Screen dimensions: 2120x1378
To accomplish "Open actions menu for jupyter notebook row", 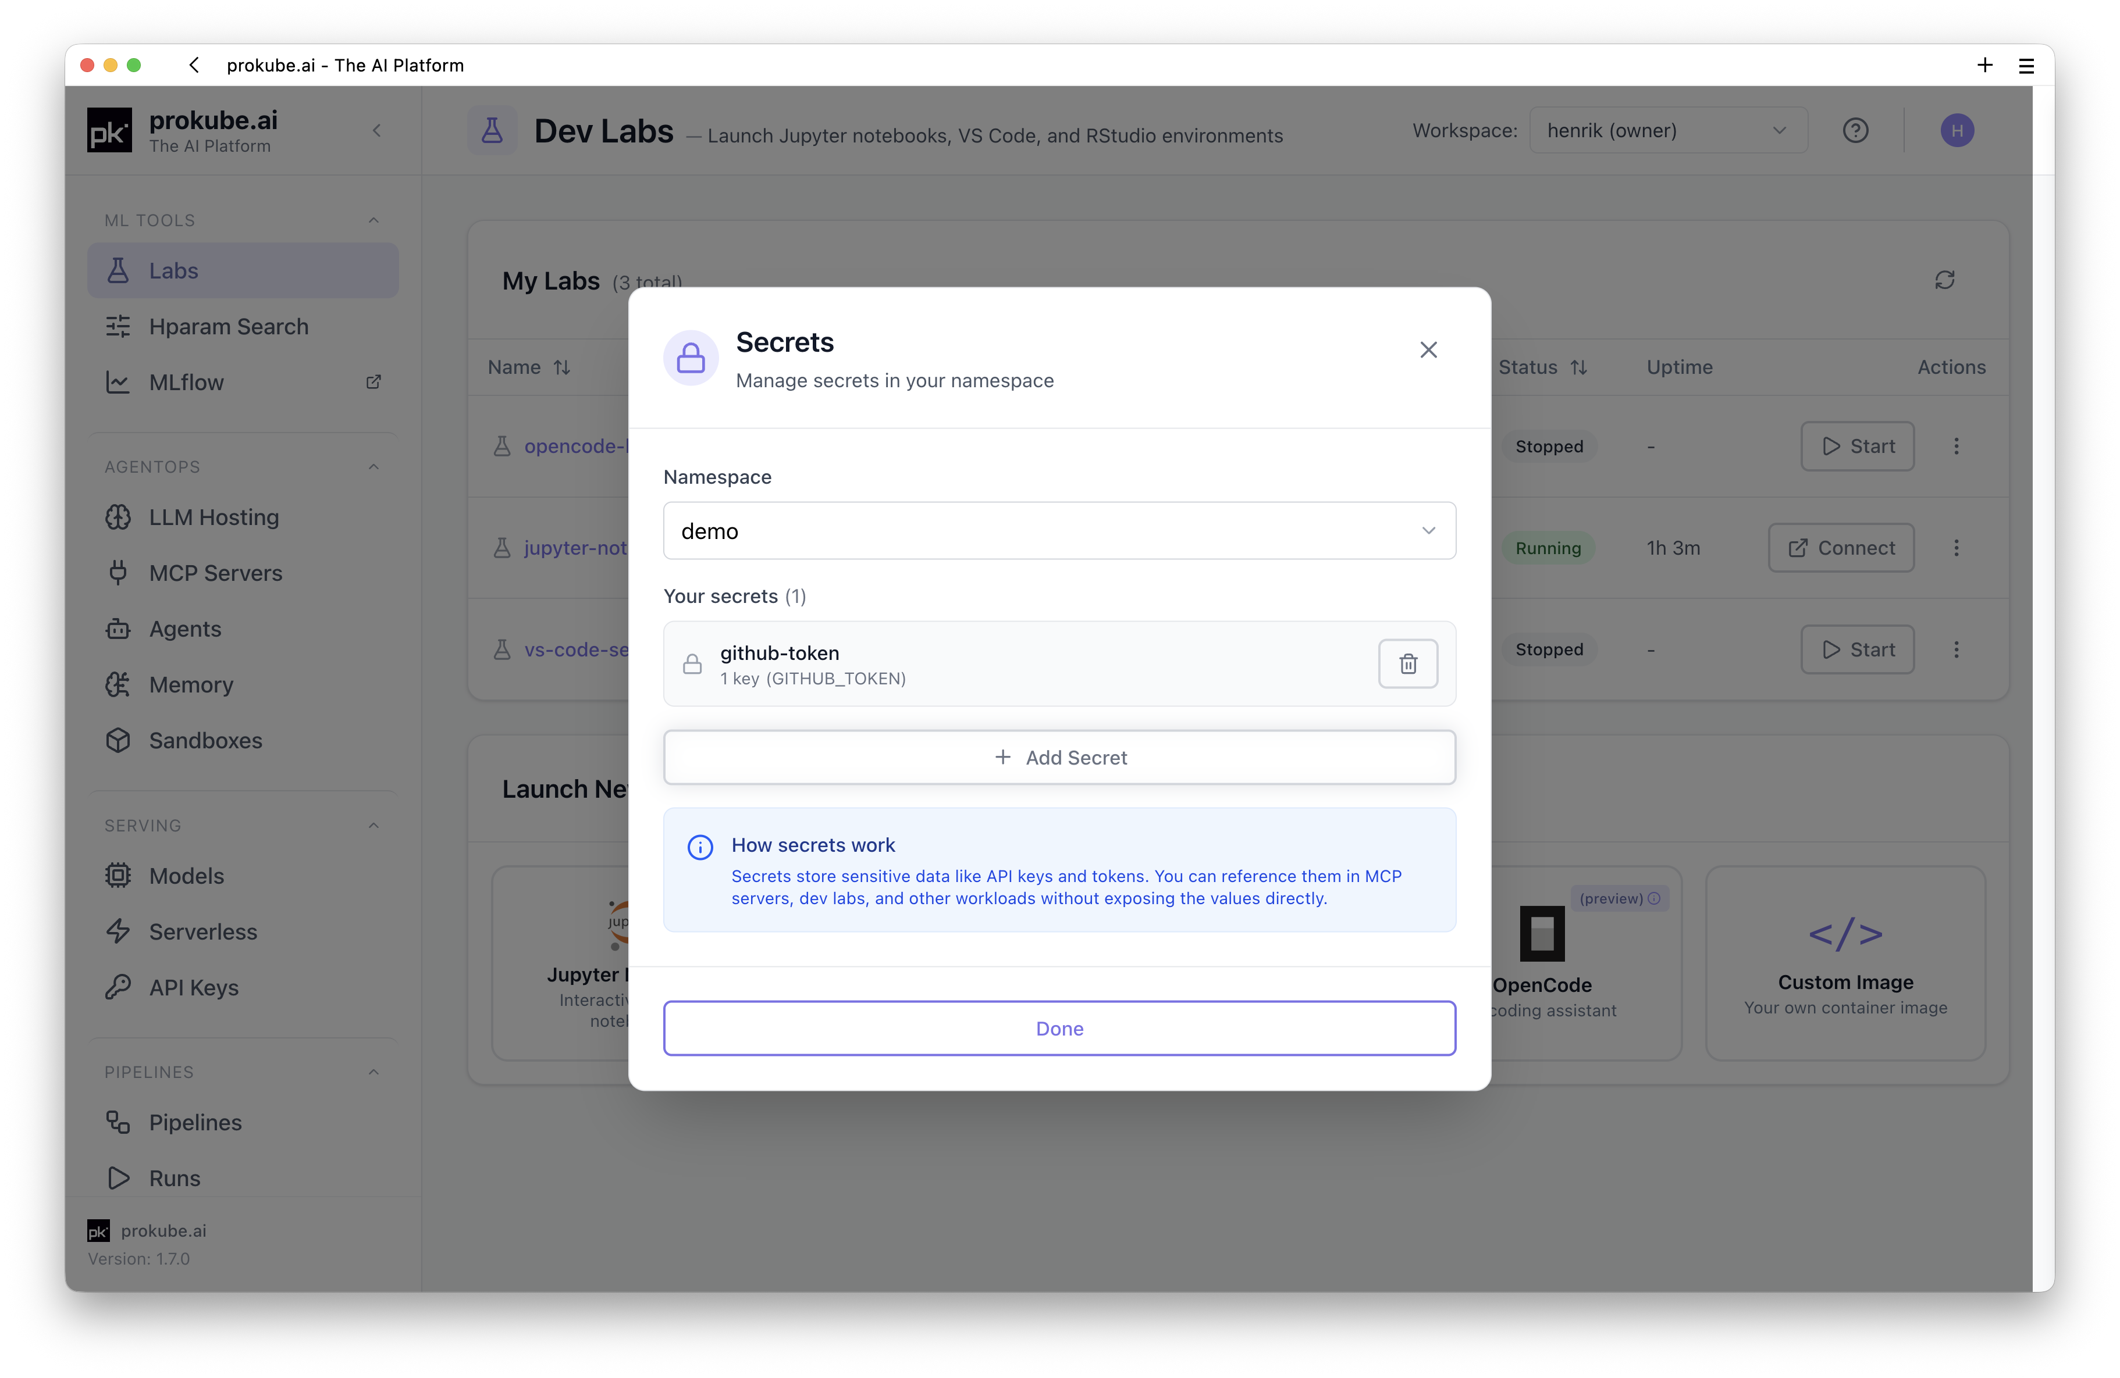I will [x=1956, y=548].
